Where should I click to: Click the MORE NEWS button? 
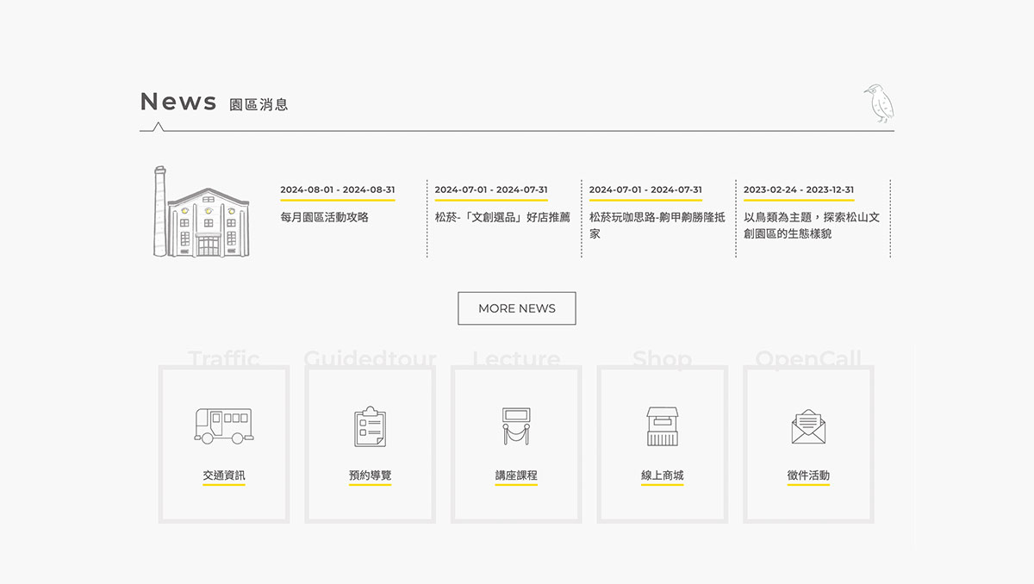[516, 308]
